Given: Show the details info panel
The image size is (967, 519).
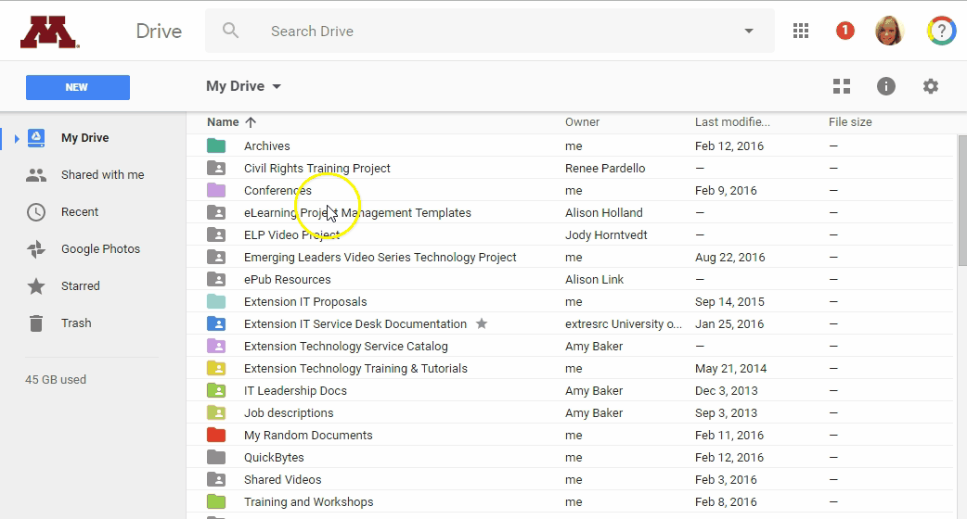Looking at the screenshot, I should [886, 86].
